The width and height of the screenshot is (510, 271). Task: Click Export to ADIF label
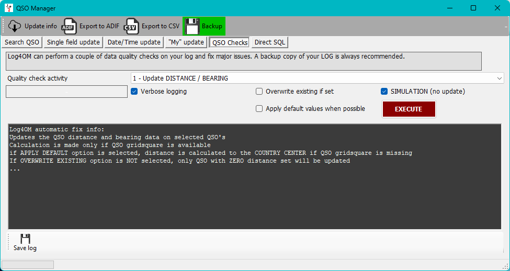(x=99, y=26)
